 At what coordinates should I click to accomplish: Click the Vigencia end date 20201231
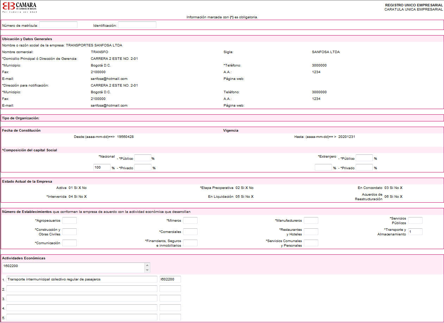click(x=347, y=137)
